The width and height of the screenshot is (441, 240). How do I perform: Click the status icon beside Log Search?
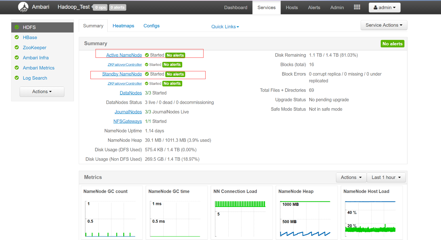tap(17, 78)
